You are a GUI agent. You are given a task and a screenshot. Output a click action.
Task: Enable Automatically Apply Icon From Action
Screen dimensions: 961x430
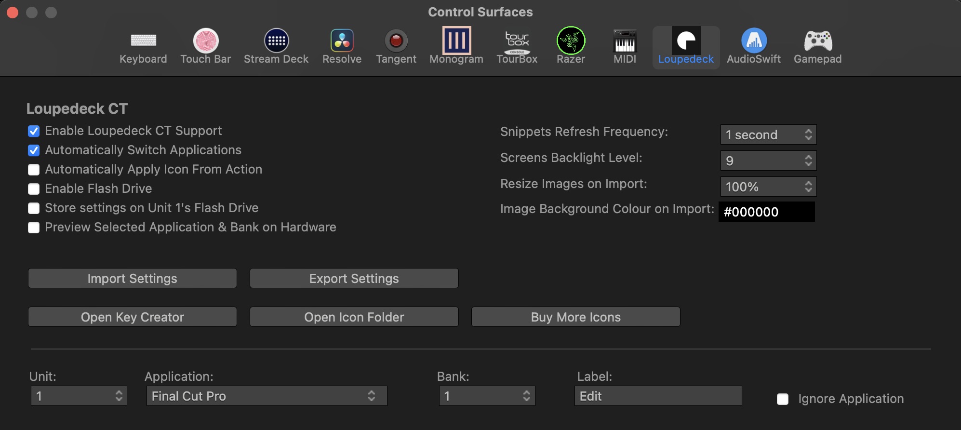[34, 170]
